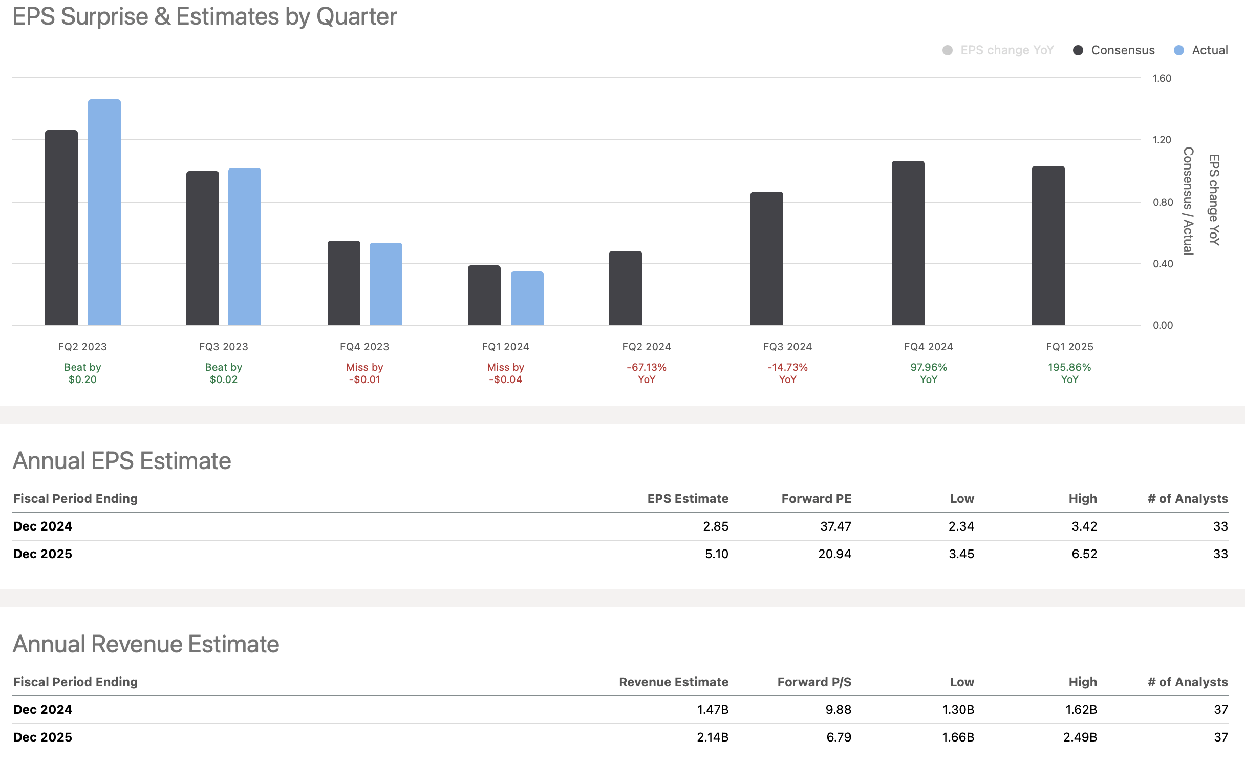
Task: Sort by the Revenue Estimate column header
Action: point(674,682)
